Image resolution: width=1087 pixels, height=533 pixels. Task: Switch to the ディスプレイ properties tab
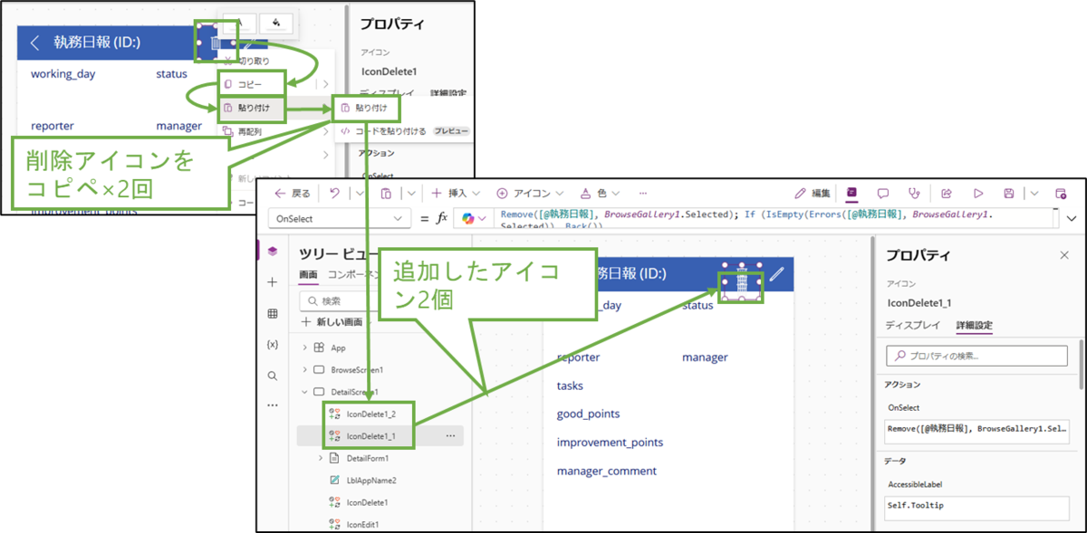(912, 327)
